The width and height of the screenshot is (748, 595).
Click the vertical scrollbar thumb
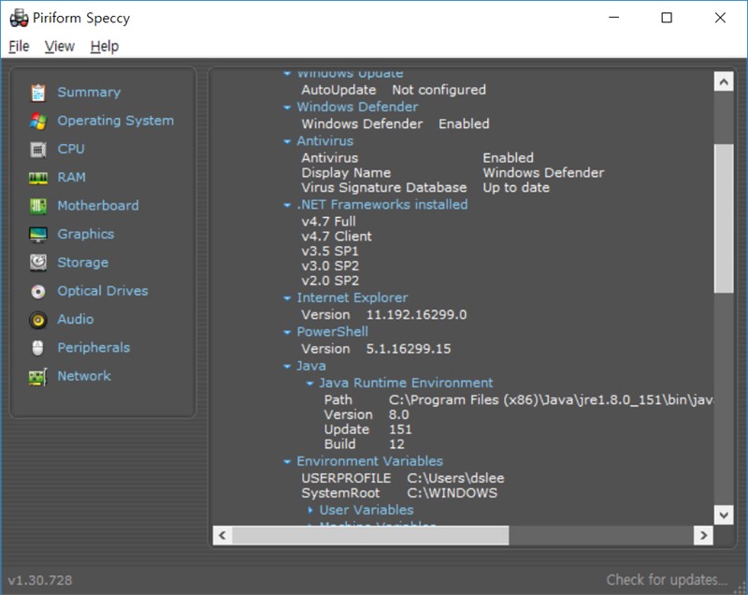coord(723,218)
